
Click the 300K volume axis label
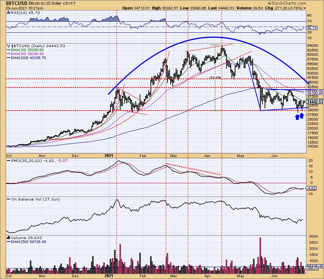[x=314, y=236]
